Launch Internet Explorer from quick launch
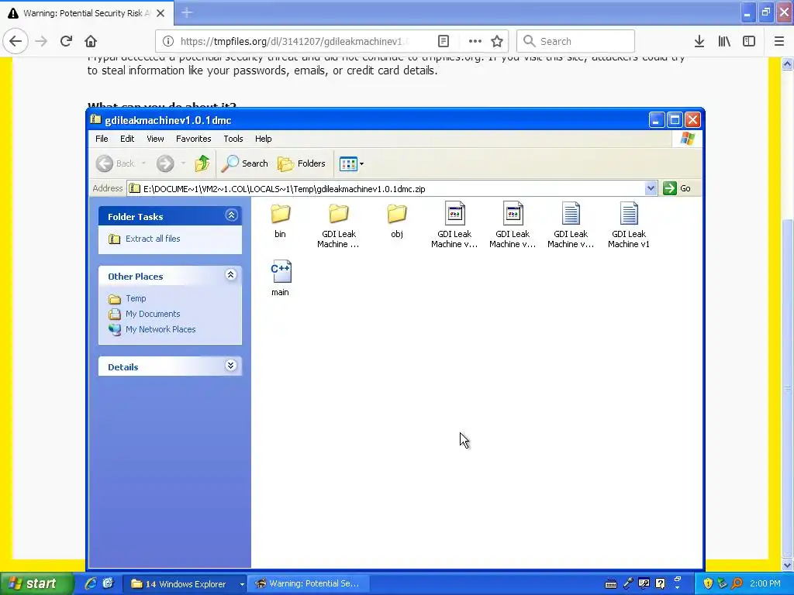Image resolution: width=794 pixels, height=595 pixels. point(91,583)
